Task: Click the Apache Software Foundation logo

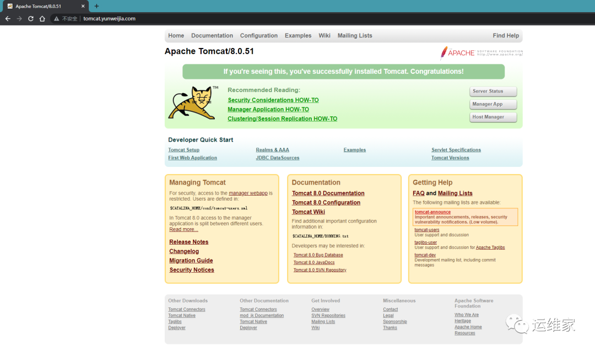Action: [x=481, y=53]
